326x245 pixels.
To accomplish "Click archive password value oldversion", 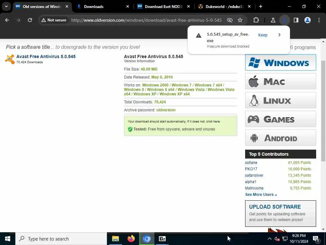I will (166, 110).
